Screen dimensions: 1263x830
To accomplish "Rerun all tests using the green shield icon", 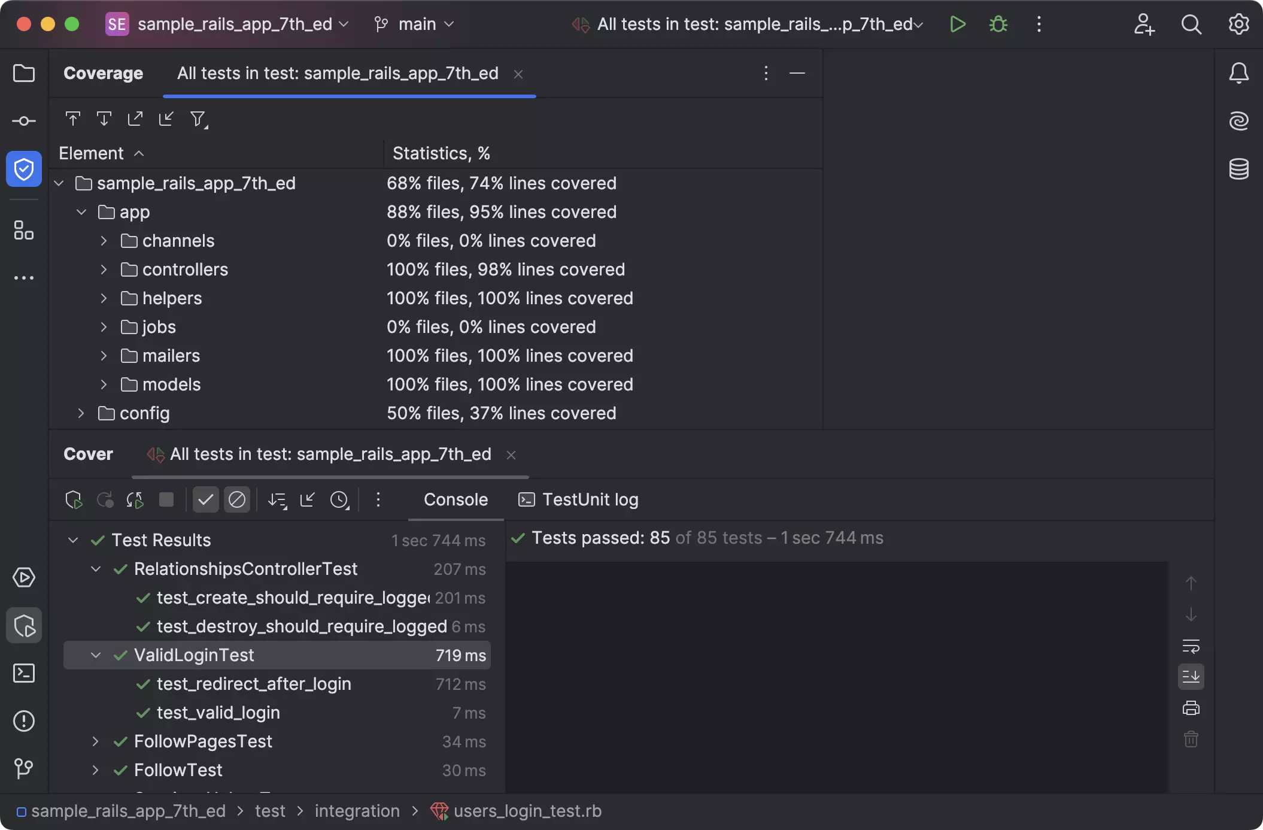I will [x=74, y=499].
